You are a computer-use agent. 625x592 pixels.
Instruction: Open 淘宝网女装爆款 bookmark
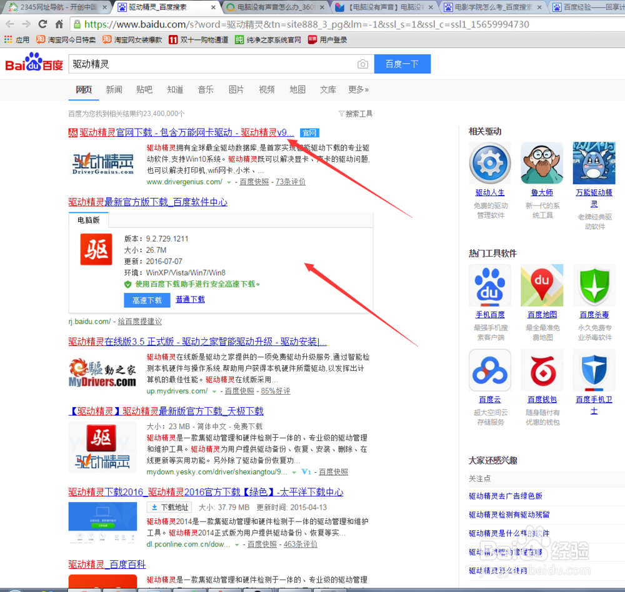(132, 40)
